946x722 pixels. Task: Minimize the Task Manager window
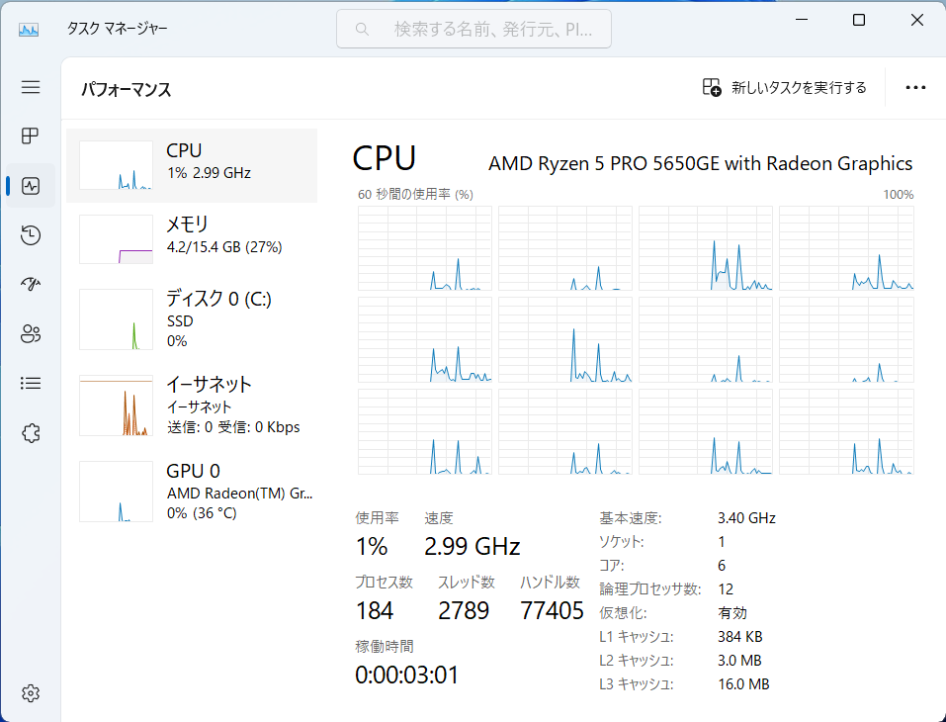(802, 20)
